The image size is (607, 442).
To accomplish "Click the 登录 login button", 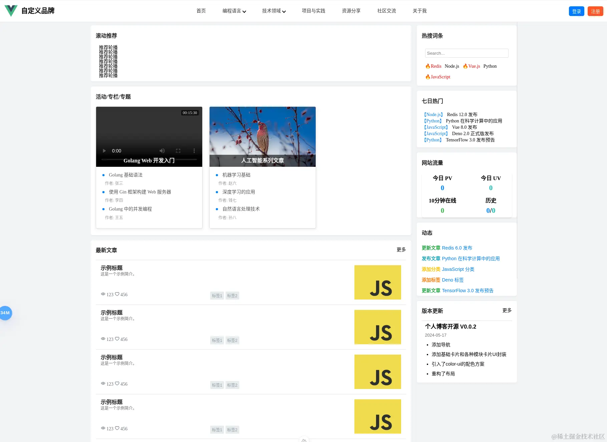I will point(577,11).
